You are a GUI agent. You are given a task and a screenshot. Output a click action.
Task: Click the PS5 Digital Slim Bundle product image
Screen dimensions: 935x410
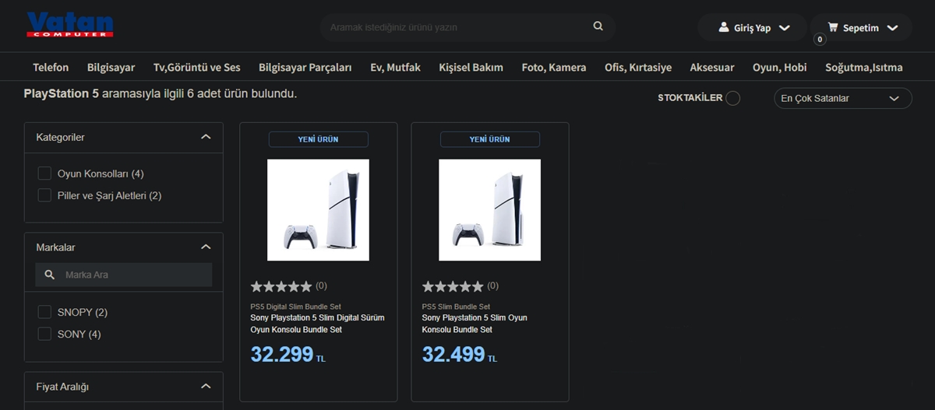click(318, 210)
